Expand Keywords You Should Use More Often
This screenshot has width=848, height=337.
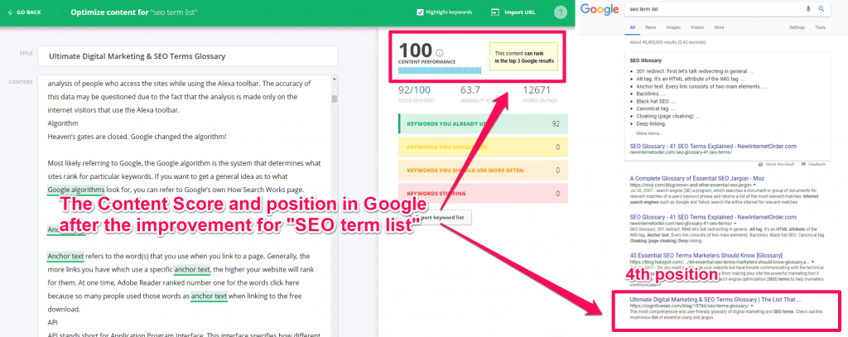[x=483, y=170]
